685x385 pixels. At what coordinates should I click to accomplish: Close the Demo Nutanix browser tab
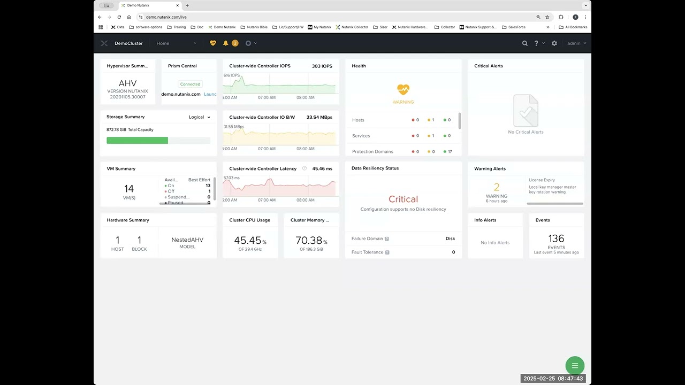pos(179,5)
